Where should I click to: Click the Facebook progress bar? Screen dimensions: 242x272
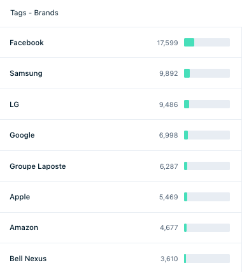[x=207, y=43]
